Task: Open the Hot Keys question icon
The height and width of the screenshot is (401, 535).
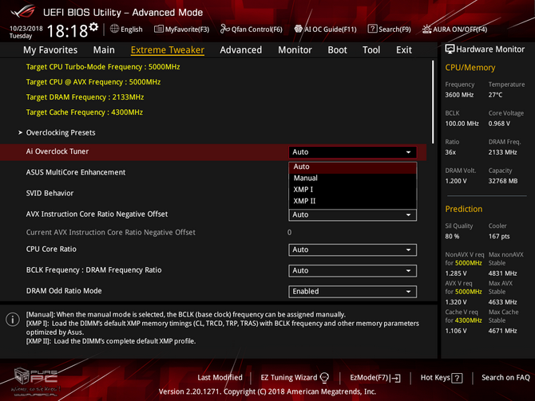Action: click(x=458, y=378)
